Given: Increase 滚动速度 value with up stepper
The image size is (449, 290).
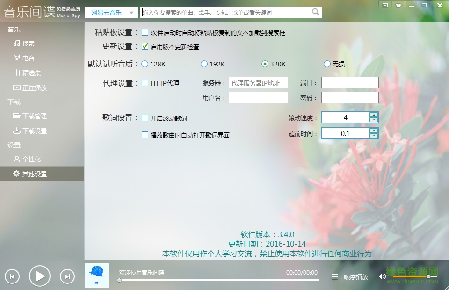Looking at the screenshot, I should (x=374, y=115).
